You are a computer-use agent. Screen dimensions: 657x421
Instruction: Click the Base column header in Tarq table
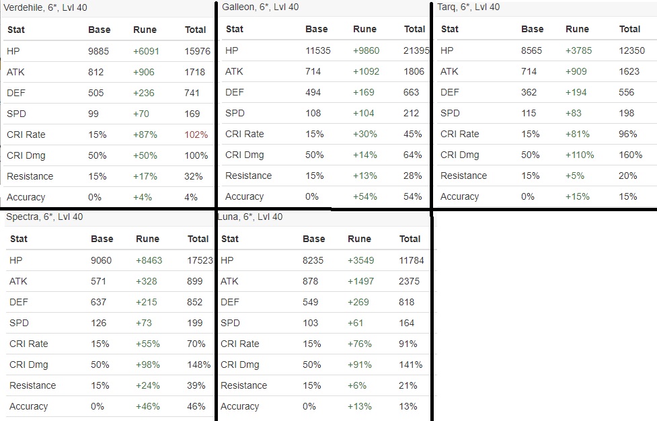click(x=532, y=29)
